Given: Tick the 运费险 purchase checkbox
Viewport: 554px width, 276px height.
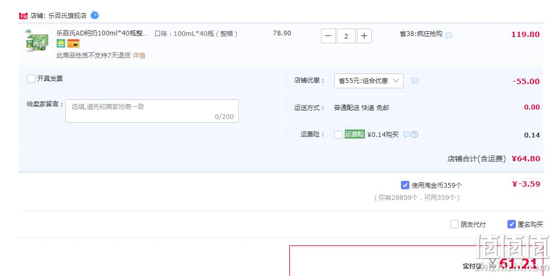Looking at the screenshot, I should 338,135.
